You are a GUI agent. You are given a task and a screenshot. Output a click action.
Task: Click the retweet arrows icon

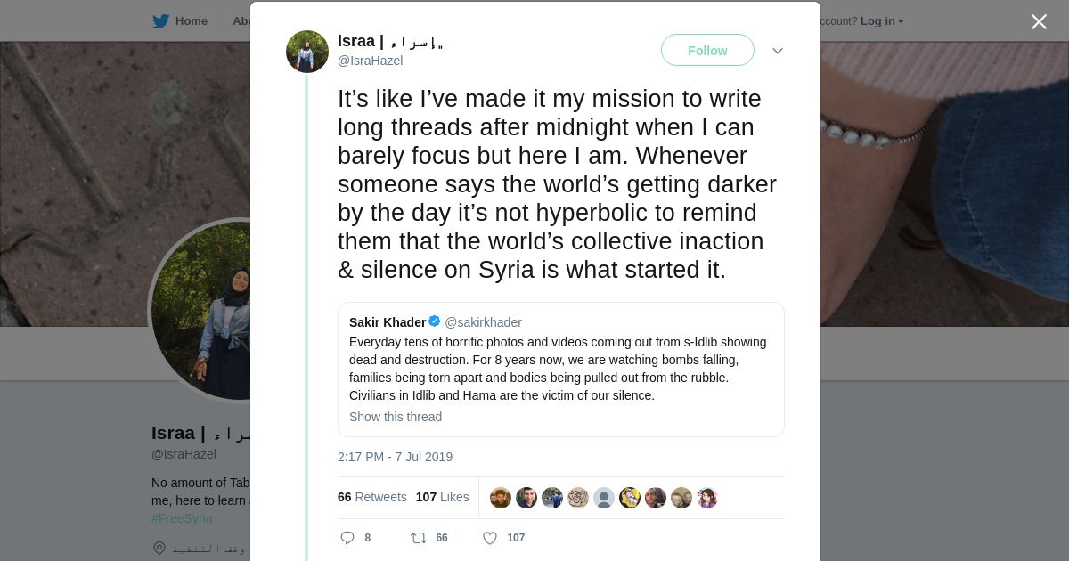coord(418,538)
